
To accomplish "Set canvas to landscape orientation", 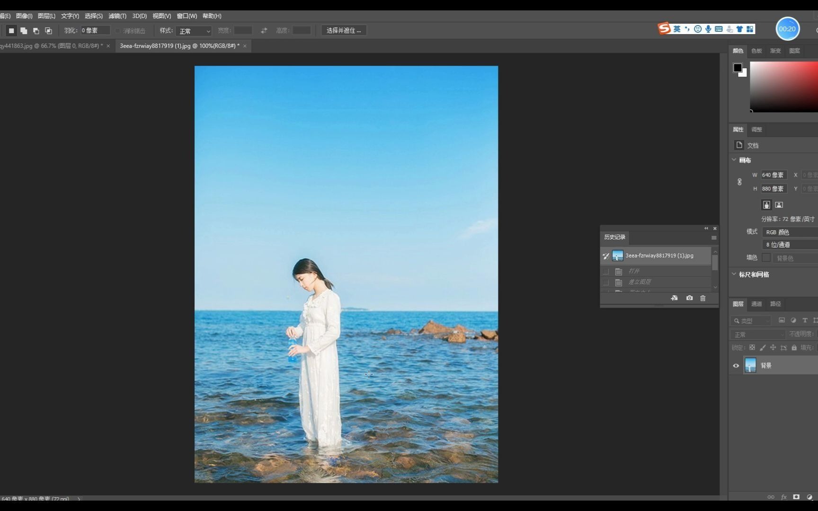I will tap(779, 205).
